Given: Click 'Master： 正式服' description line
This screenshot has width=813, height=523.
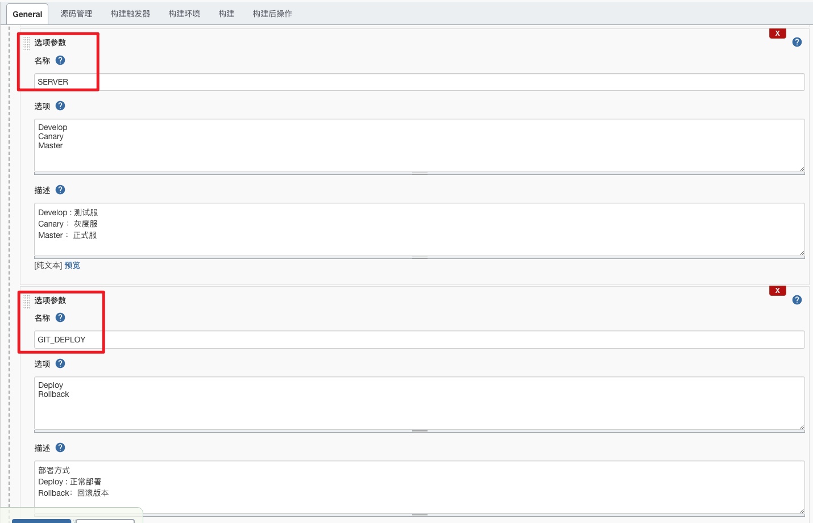Looking at the screenshot, I should (x=68, y=235).
